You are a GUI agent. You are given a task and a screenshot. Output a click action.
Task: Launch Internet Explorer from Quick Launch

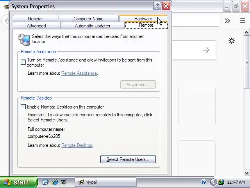point(55,182)
